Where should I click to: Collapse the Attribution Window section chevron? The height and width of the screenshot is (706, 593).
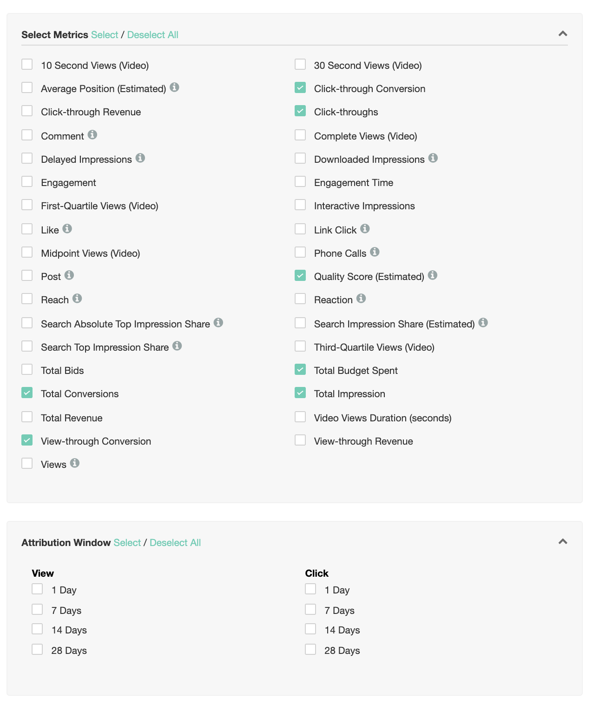[563, 542]
